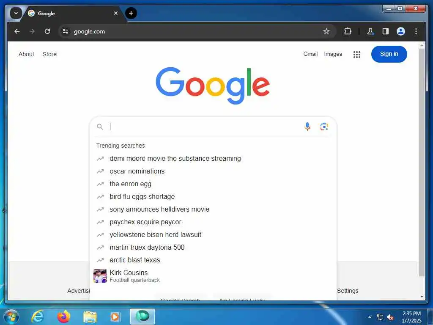
Task: Open the browser side panel icon
Action: 386,31
